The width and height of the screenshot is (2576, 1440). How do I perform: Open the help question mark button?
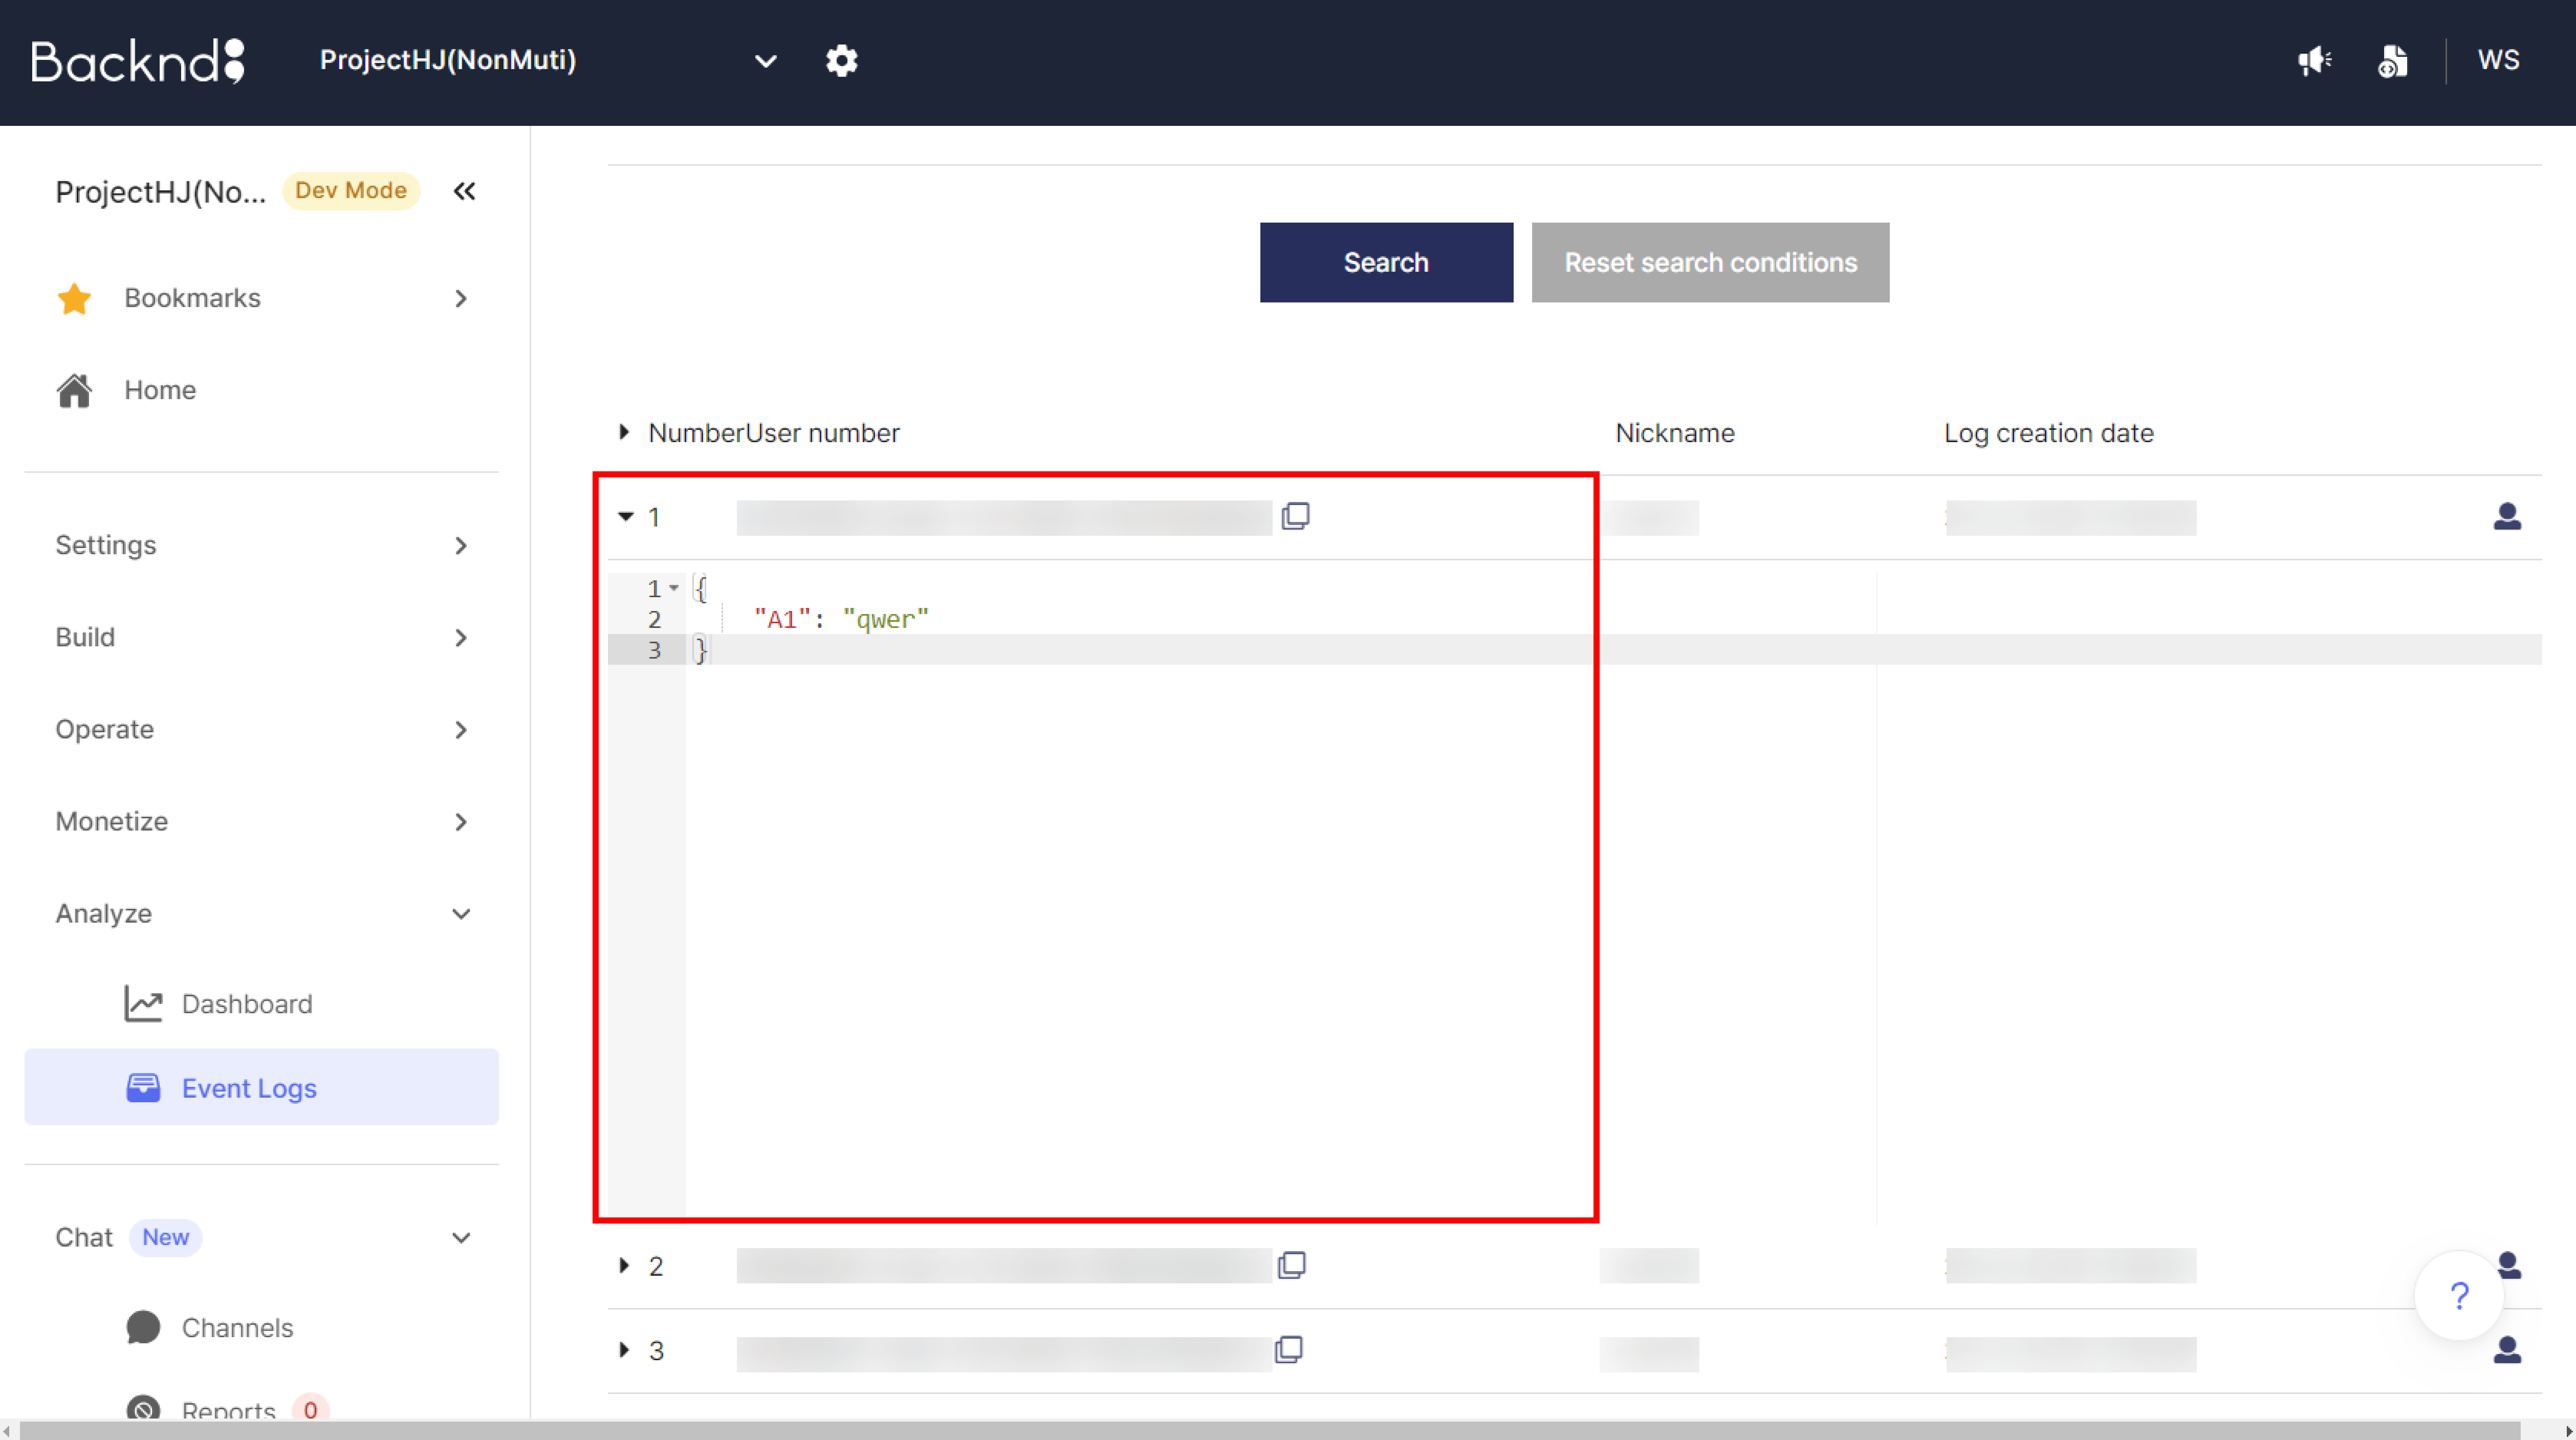(2459, 1296)
